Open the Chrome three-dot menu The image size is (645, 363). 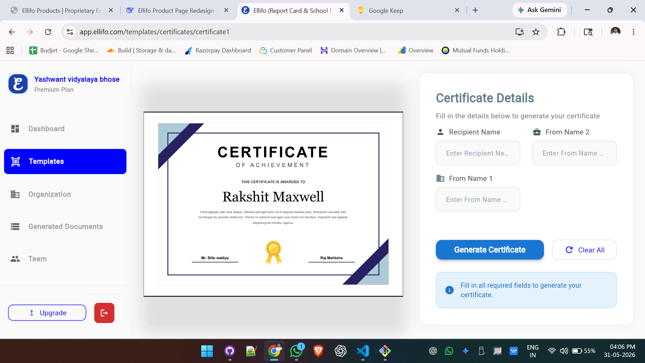pos(633,32)
